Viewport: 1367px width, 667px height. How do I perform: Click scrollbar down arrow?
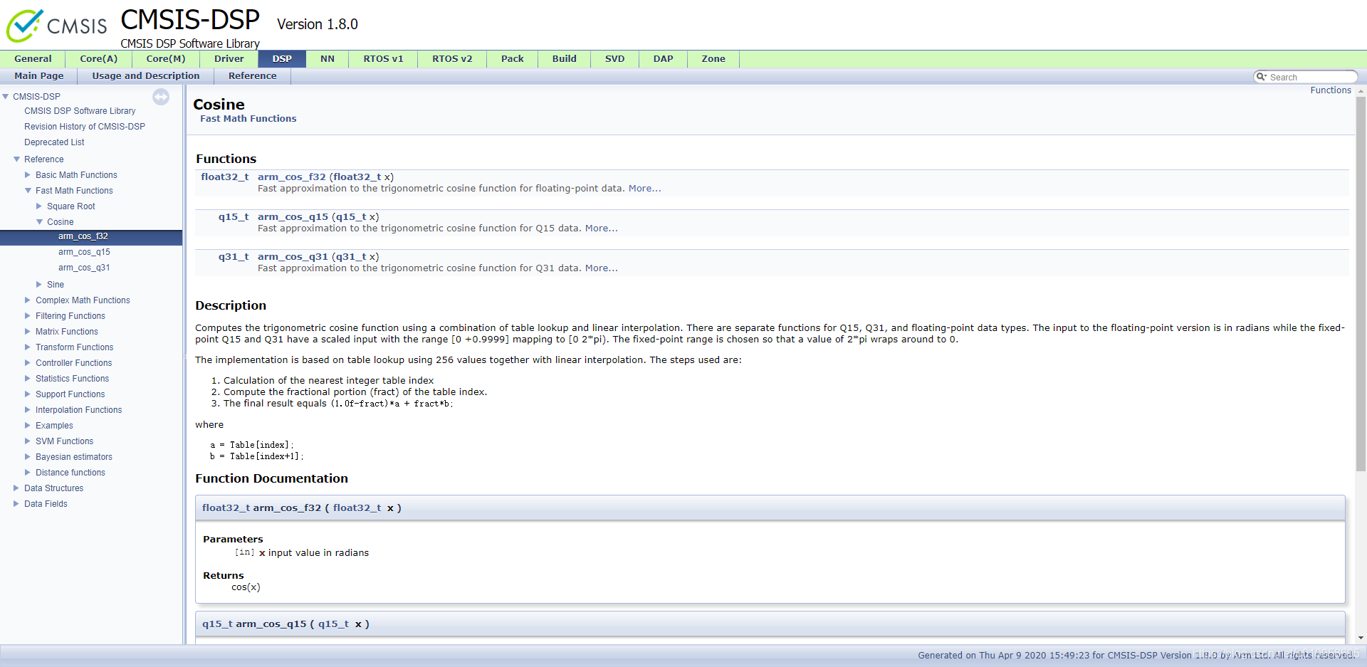point(1361,639)
